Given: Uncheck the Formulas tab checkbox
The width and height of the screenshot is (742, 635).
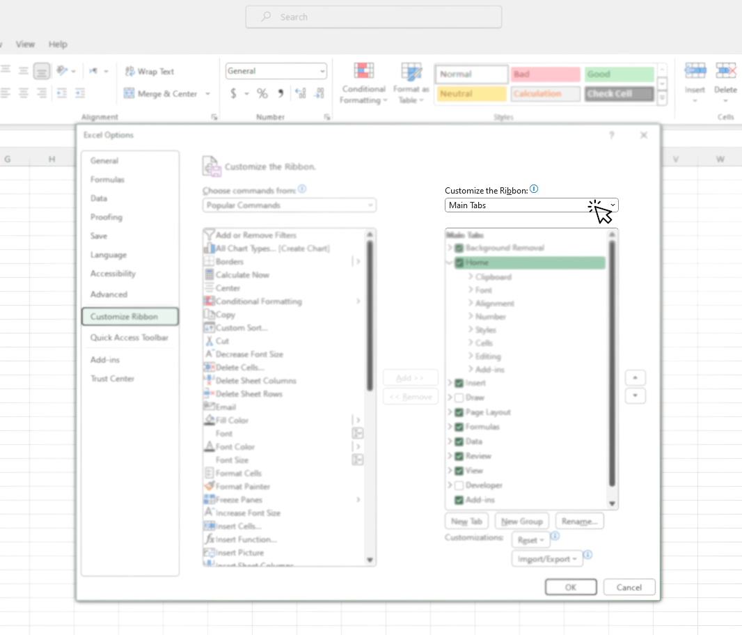Looking at the screenshot, I should click(459, 427).
